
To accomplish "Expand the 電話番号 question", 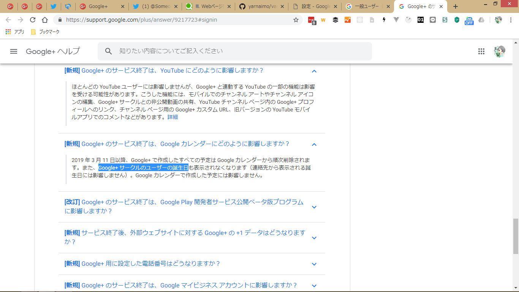I will tap(314, 264).
